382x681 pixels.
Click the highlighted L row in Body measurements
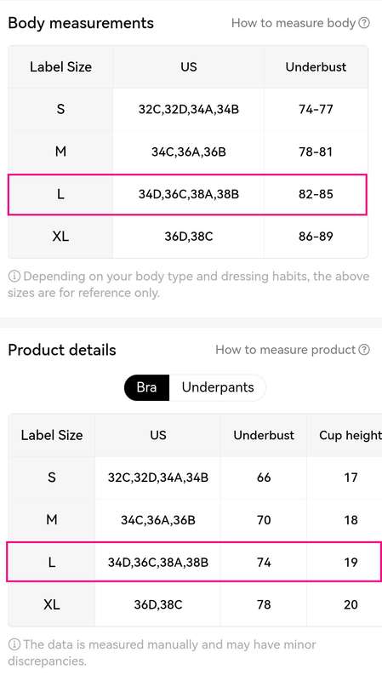coord(188,194)
